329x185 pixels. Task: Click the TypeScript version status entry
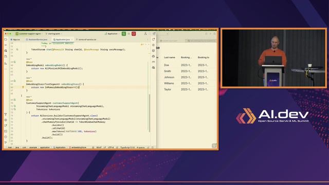coord(127,147)
